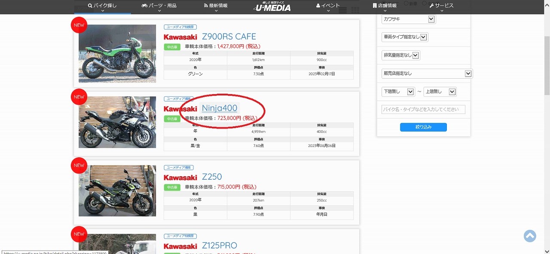This screenshot has width=550, height=254.
Task: Click the 7.30点 rating cell
Action: 259,74
